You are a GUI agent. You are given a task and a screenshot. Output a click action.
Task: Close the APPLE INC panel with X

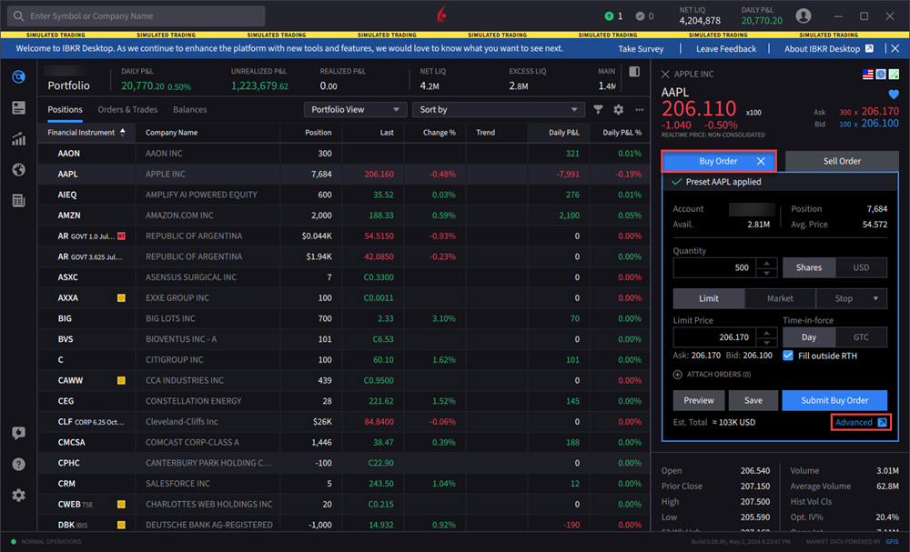(x=666, y=75)
